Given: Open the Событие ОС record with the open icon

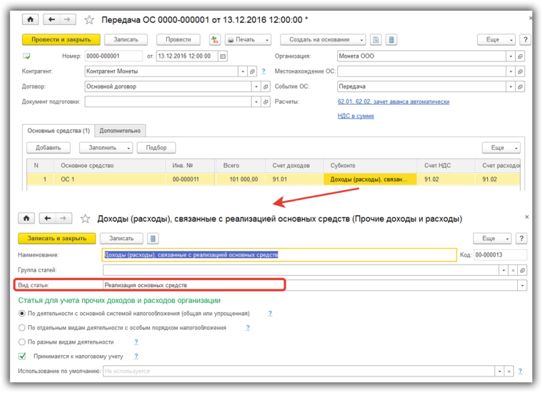Looking at the screenshot, I should (x=520, y=87).
